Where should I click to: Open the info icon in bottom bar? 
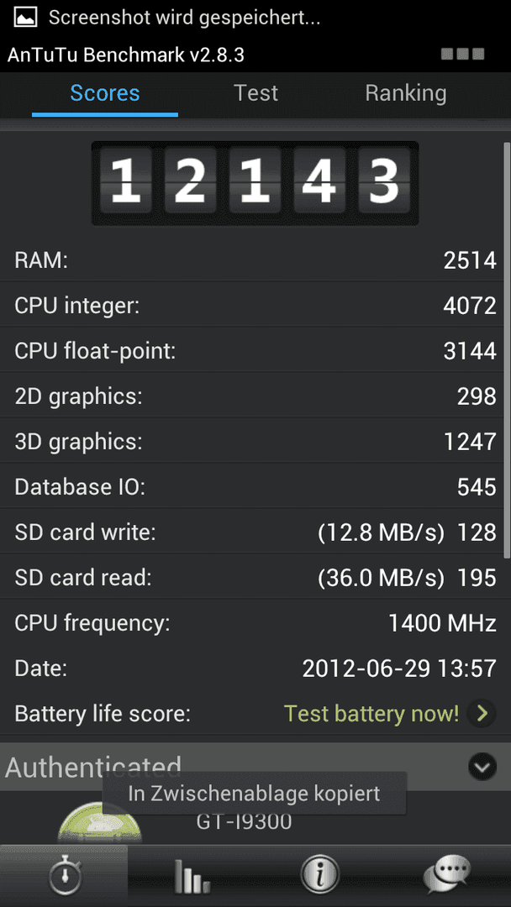tap(319, 874)
